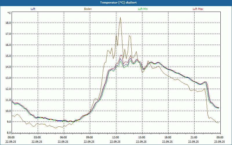Viewport: 232px width, 145px height.
Task: Select the "Luft Max" legend entry
Action: tap(198, 9)
